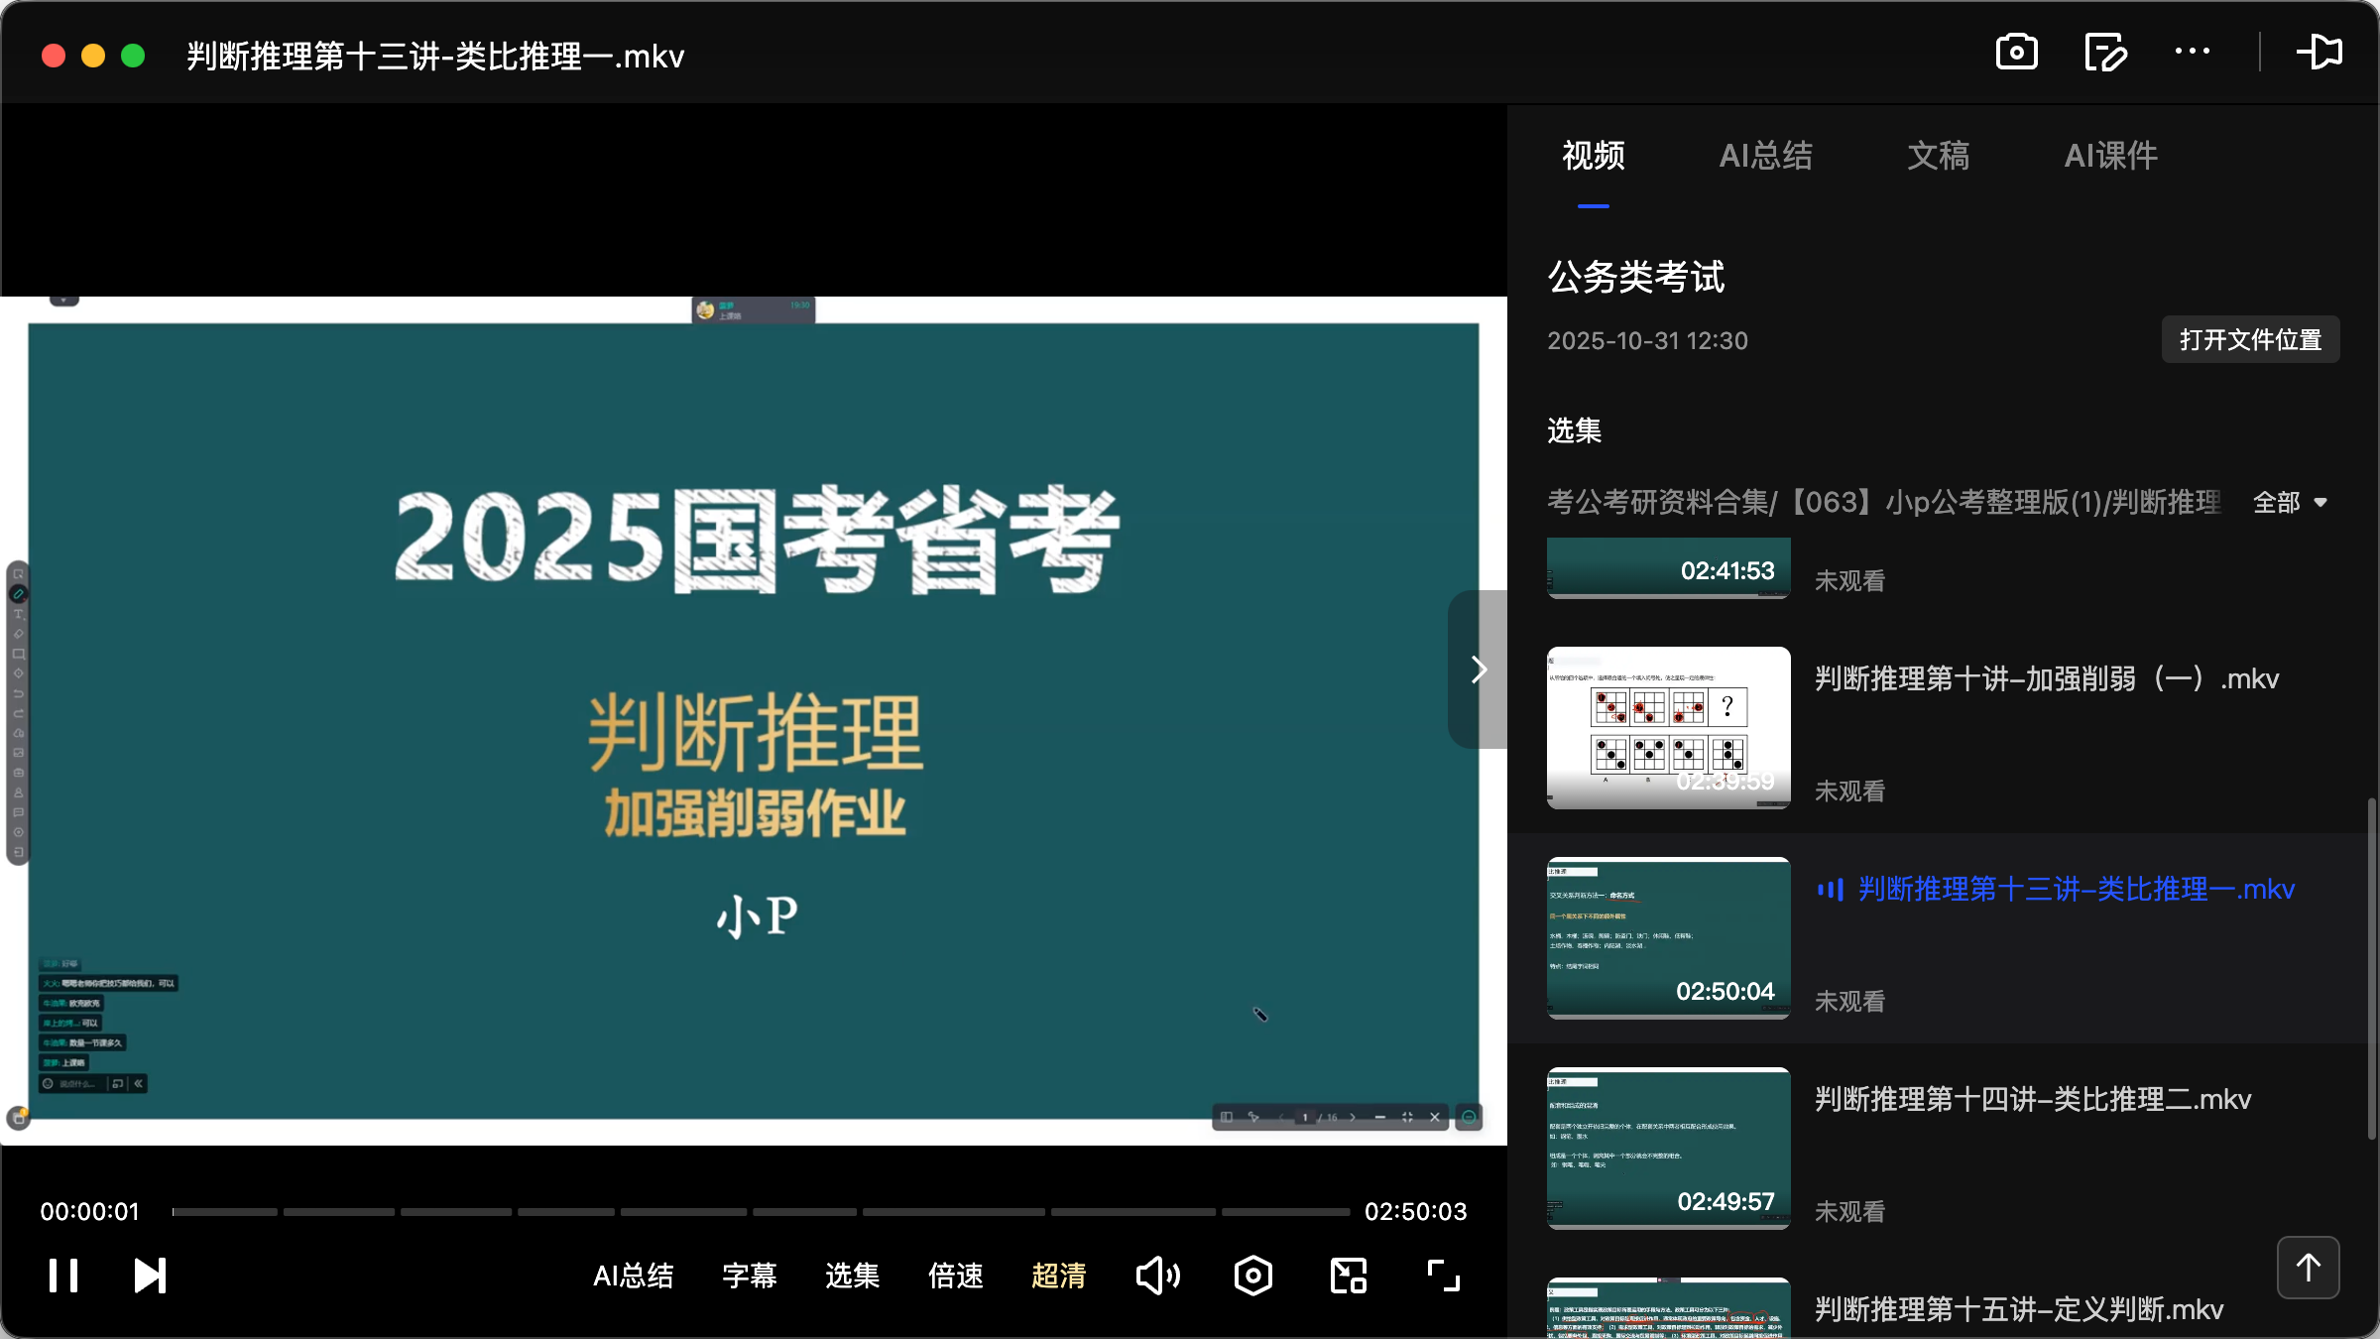Image resolution: width=2380 pixels, height=1339 pixels.
Task: Click the 打开文件位置 button
Action: [x=2248, y=339]
